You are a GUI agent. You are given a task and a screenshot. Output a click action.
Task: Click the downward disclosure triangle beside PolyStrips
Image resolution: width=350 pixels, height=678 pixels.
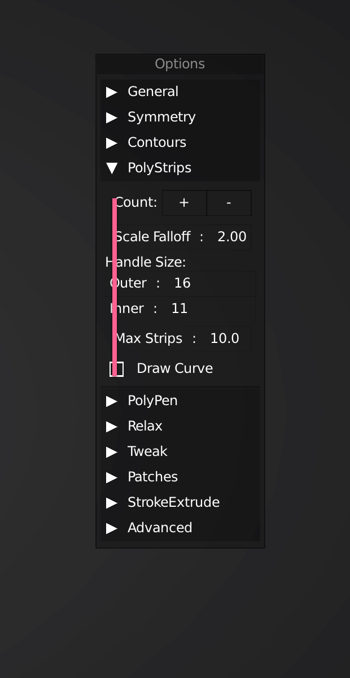point(112,168)
